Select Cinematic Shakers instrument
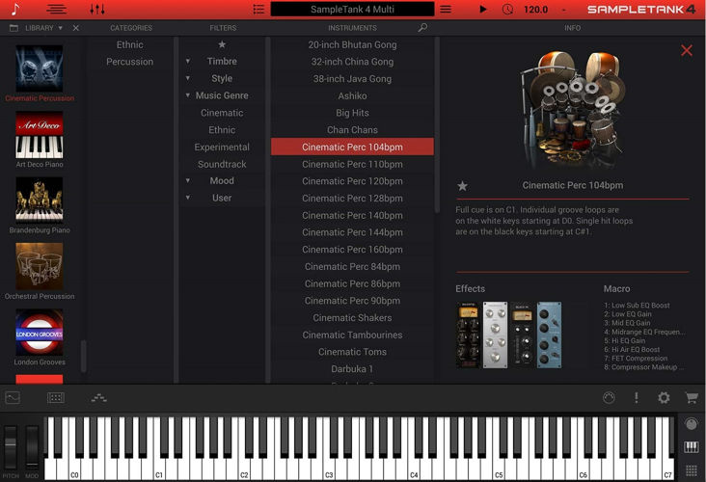Viewport: 706px width, 482px height. tap(352, 318)
